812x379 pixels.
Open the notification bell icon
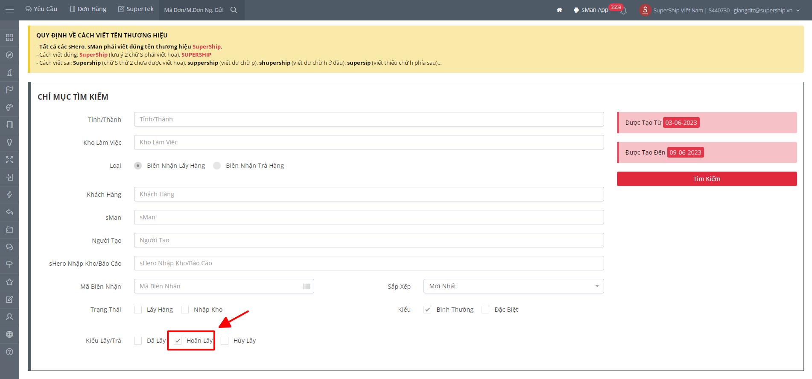tap(623, 11)
